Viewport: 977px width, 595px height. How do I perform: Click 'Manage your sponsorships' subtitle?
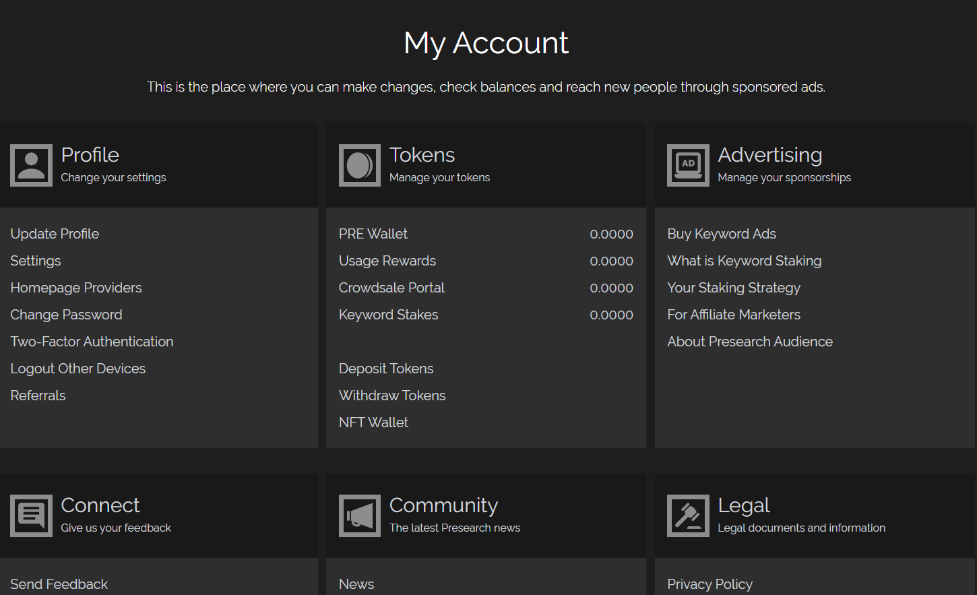tap(784, 178)
